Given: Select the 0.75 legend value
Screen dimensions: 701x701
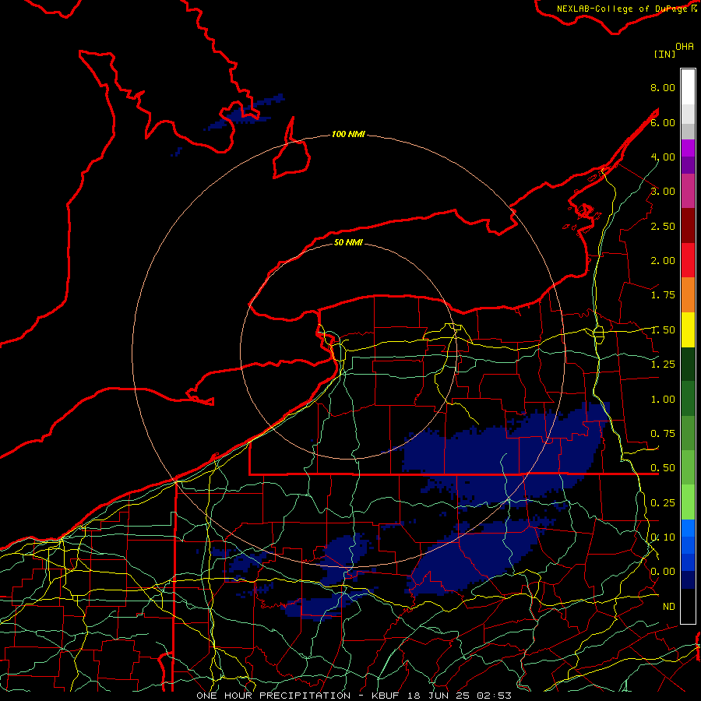Looking at the screenshot, I should click(x=663, y=434).
